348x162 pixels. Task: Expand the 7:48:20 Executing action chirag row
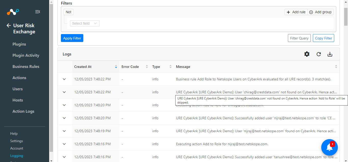coord(64,105)
